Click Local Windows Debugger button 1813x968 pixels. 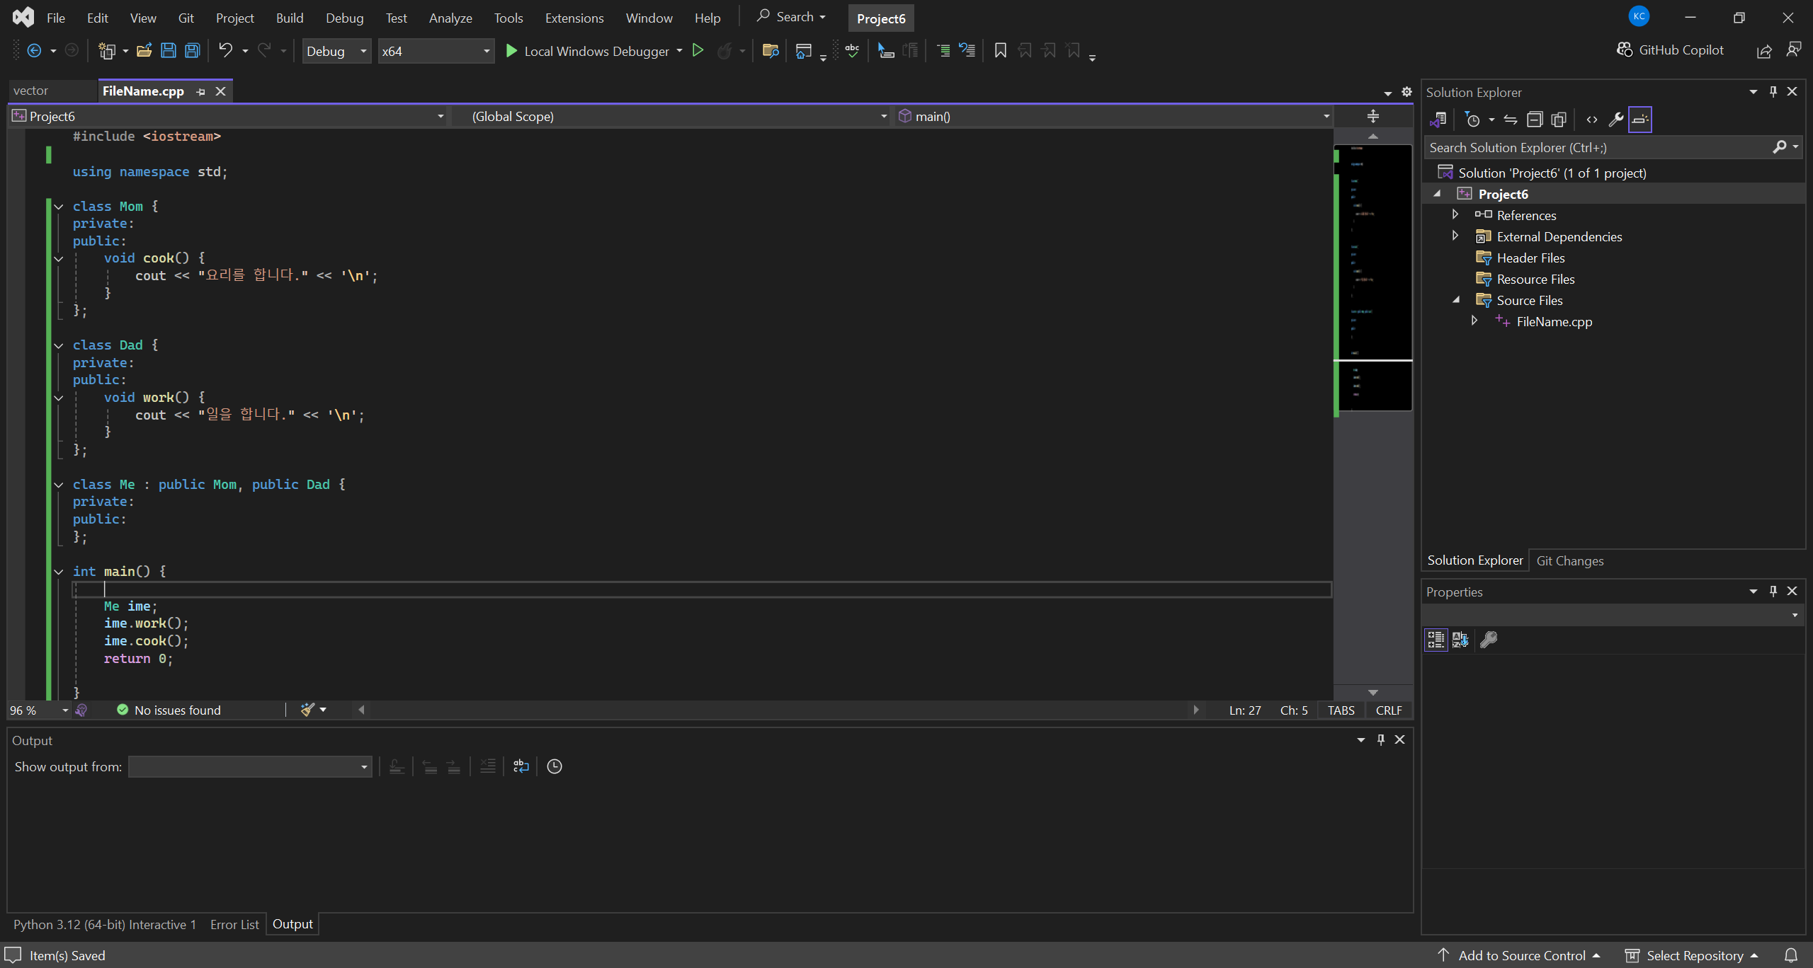click(587, 51)
